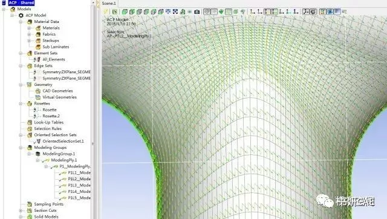This screenshot has height=219, width=387.
Task: Select the ACP - Shared root entry
Action: [21, 2]
